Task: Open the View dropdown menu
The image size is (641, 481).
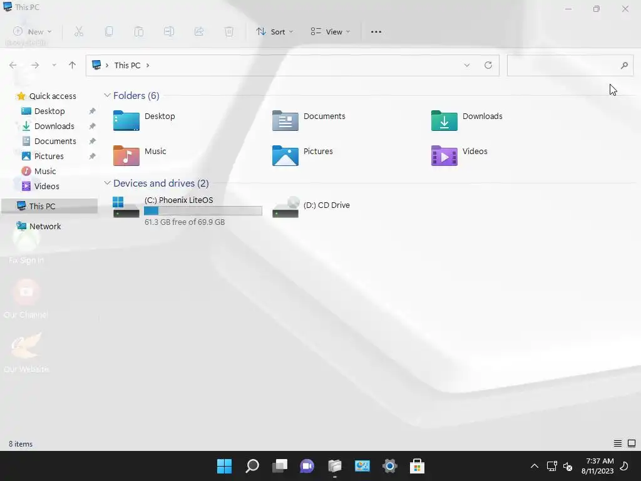Action: [331, 31]
